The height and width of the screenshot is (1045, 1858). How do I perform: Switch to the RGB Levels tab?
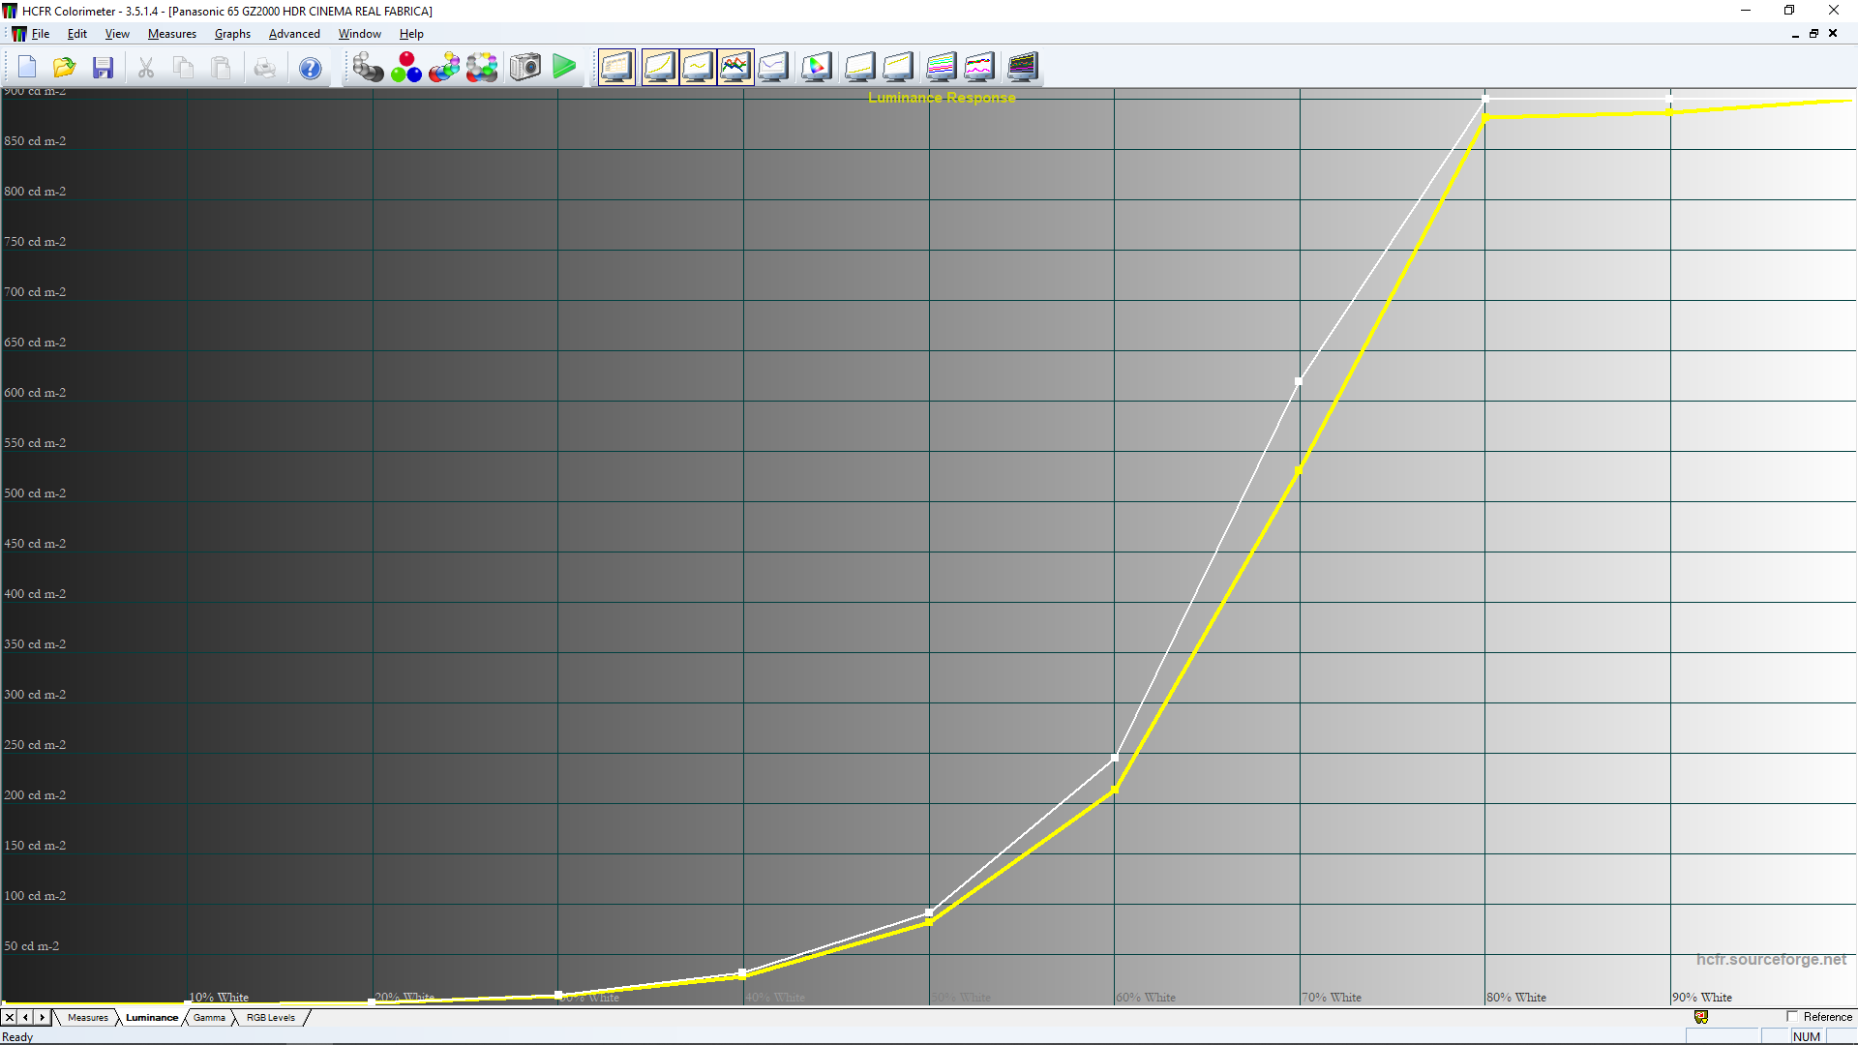click(x=270, y=1018)
